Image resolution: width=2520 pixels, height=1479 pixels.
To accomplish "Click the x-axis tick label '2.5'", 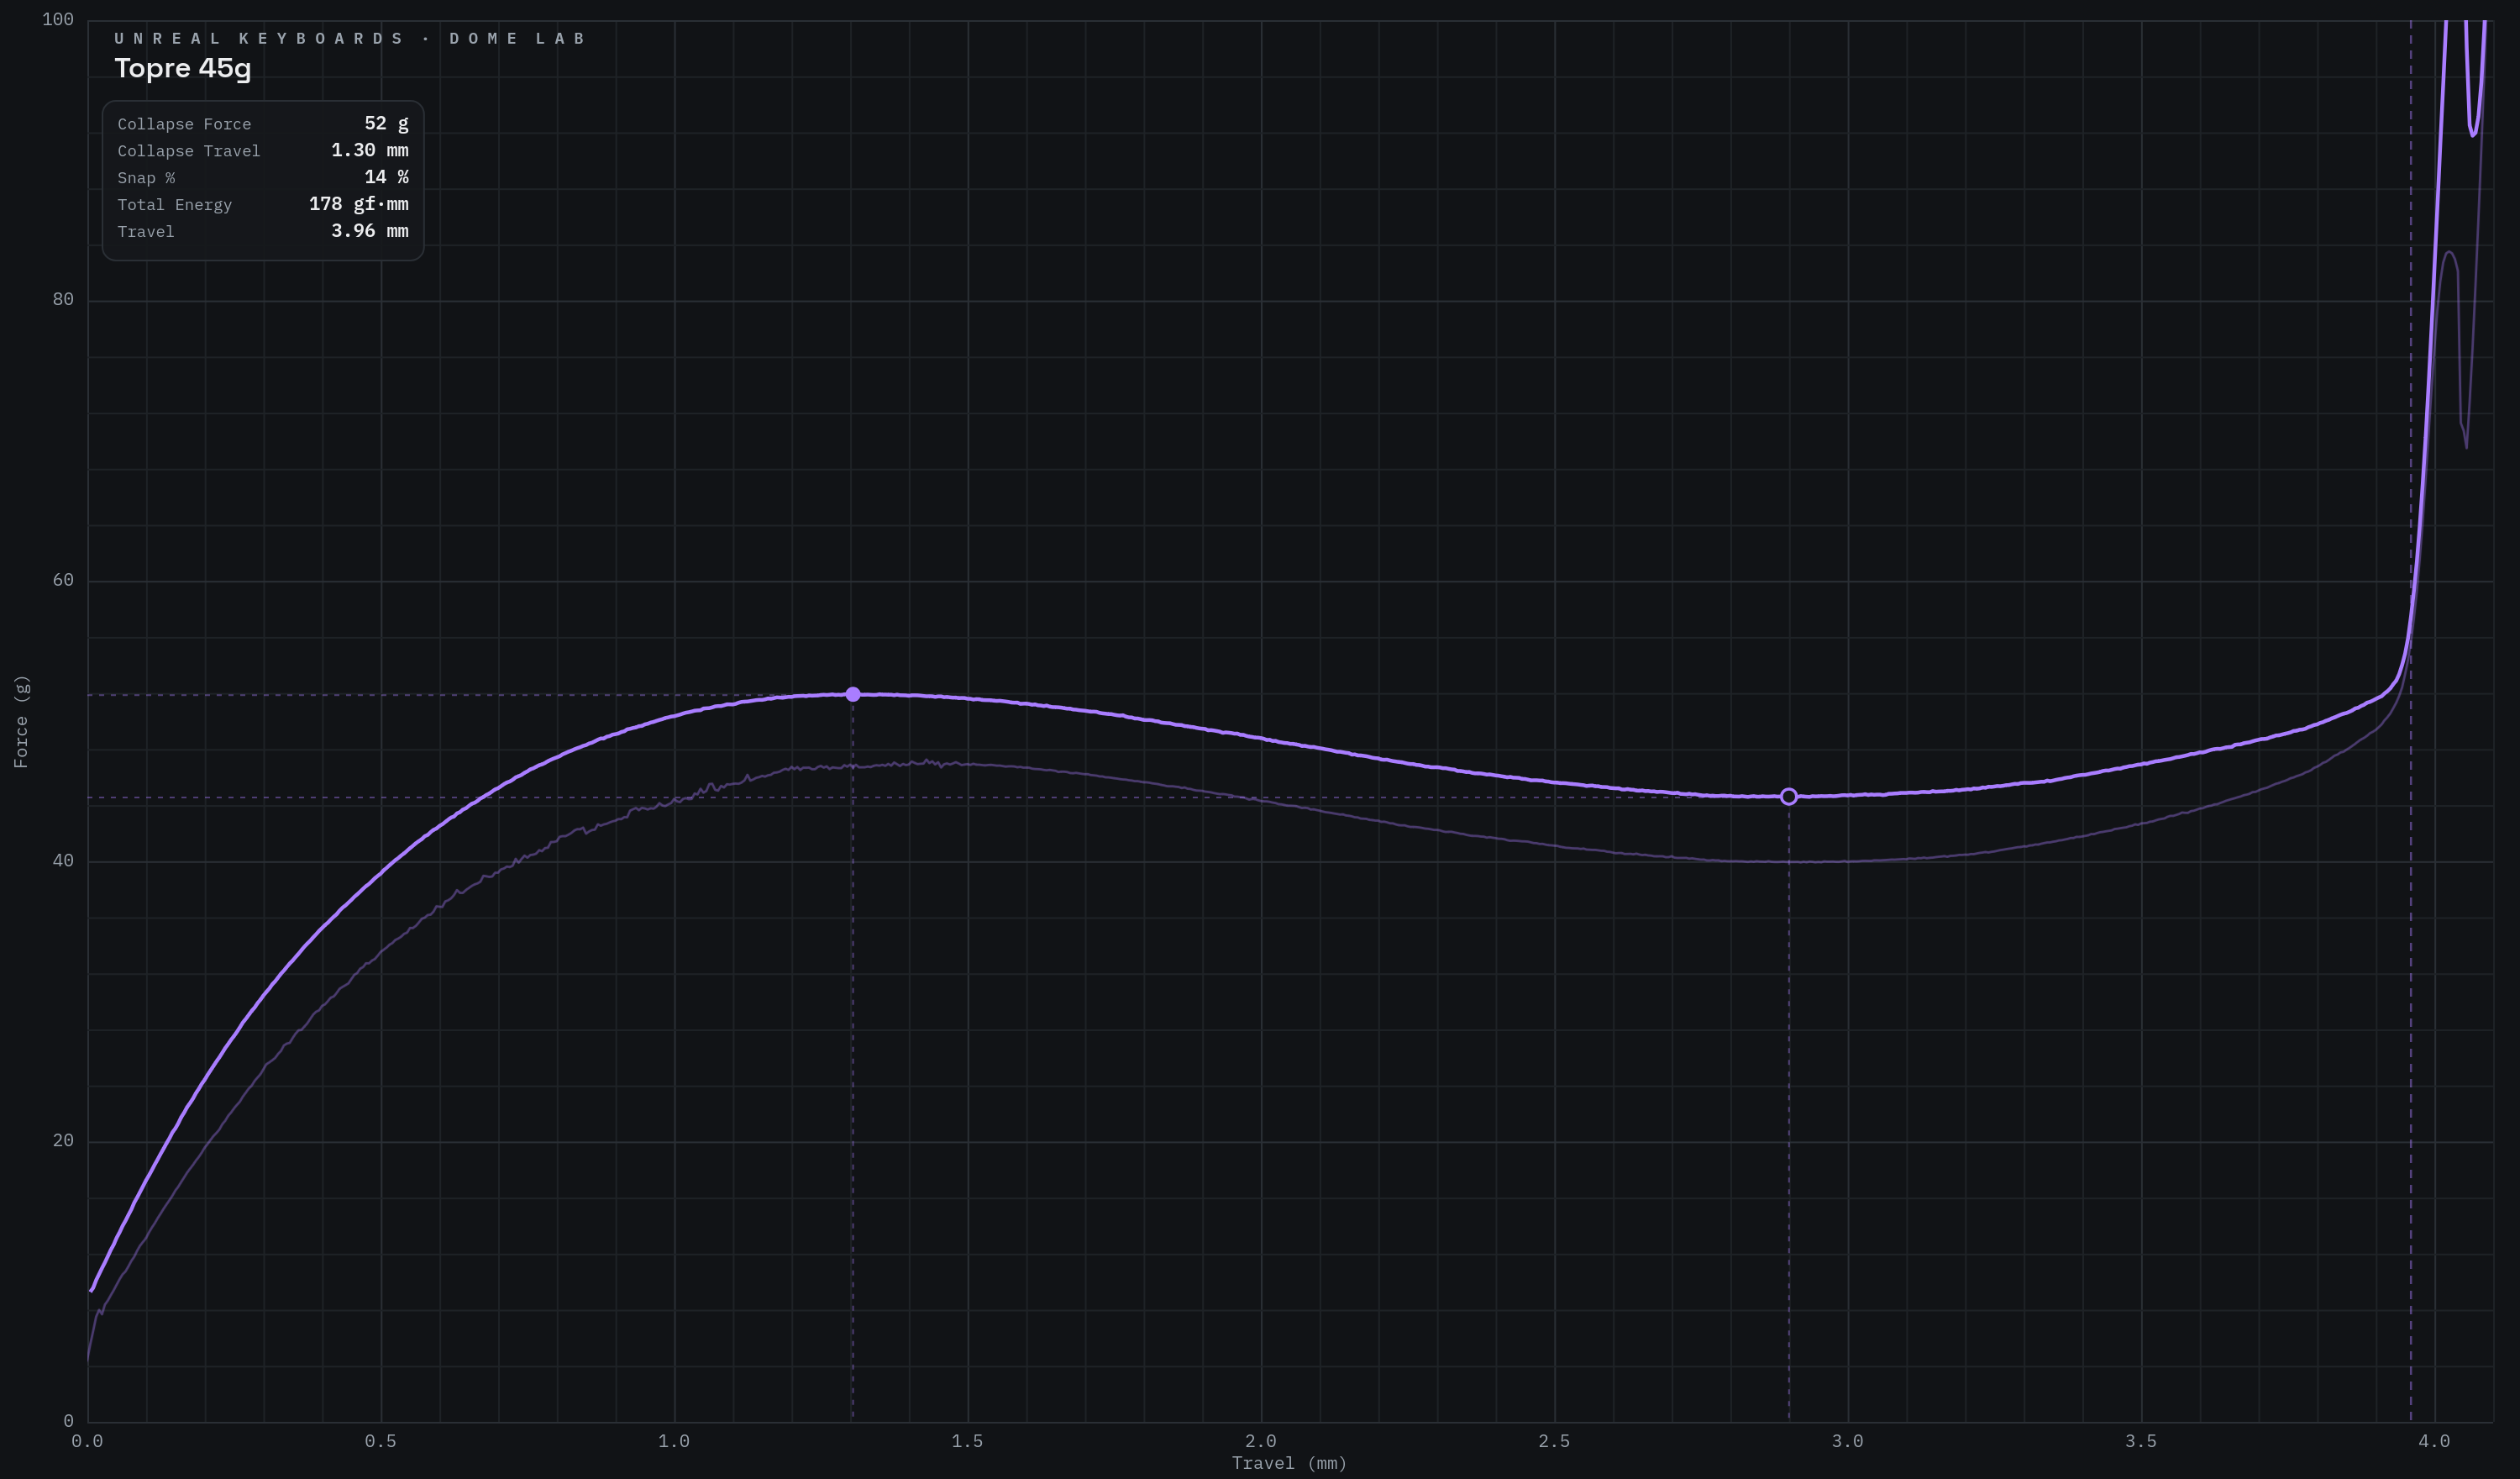I will [x=1554, y=1441].
